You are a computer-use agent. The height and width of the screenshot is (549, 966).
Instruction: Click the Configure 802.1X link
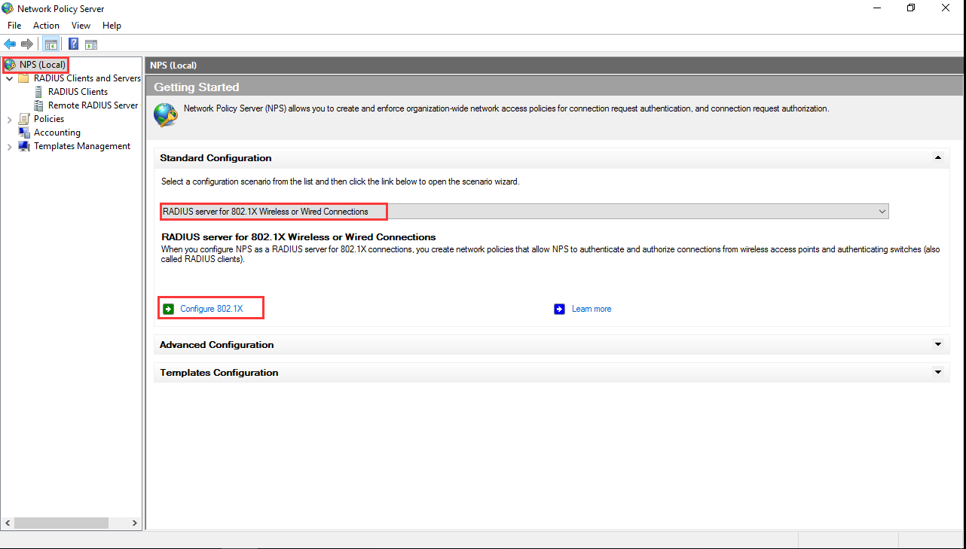[212, 309]
